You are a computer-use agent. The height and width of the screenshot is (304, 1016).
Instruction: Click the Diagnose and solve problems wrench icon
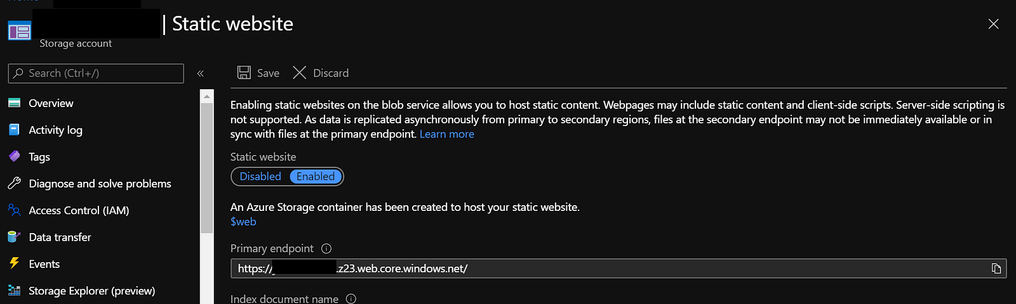point(14,184)
